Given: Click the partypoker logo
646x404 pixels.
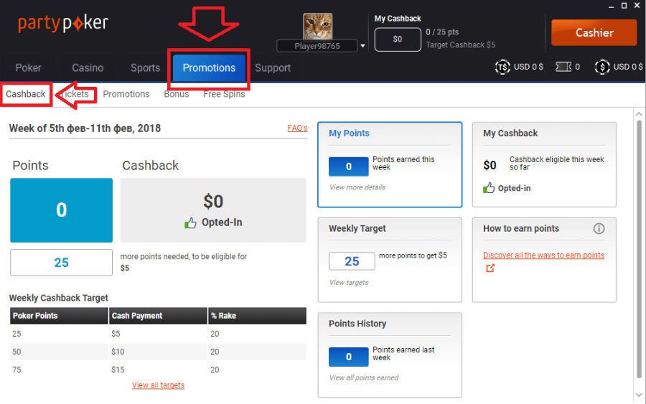Looking at the screenshot, I should click(63, 23).
